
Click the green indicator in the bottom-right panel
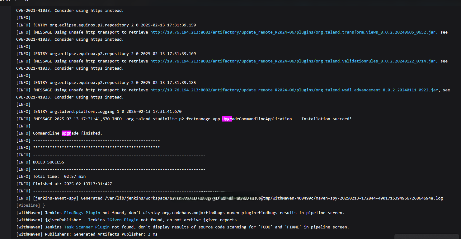[x=427, y=239]
